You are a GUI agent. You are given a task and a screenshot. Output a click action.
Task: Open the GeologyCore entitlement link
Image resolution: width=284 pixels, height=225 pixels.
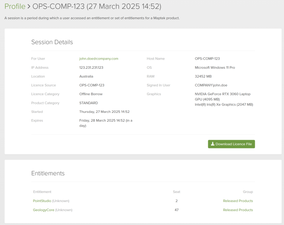click(43, 210)
